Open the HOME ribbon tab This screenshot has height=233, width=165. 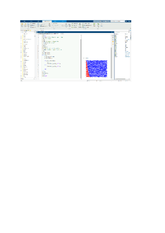click(24, 21)
